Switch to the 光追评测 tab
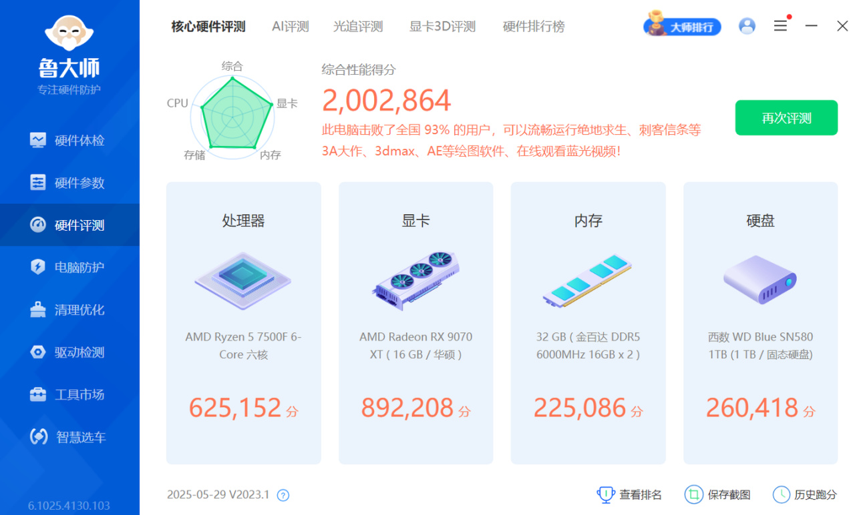 [x=358, y=27]
